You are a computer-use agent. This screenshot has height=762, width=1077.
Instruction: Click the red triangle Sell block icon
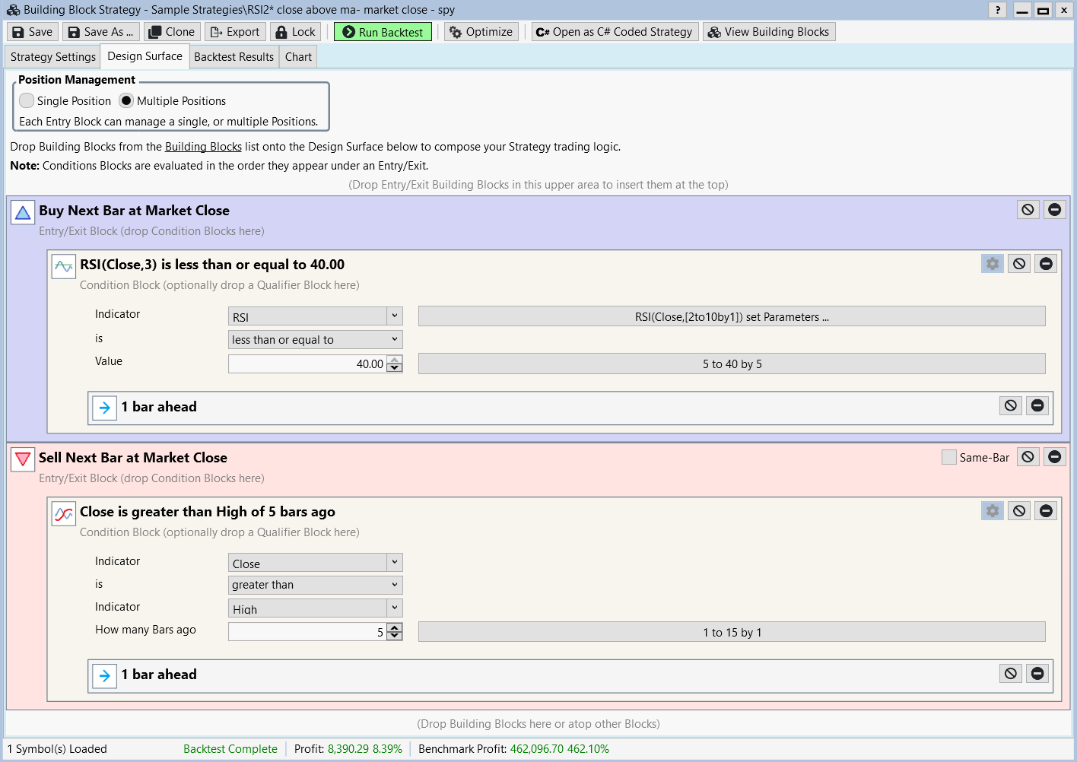23,459
